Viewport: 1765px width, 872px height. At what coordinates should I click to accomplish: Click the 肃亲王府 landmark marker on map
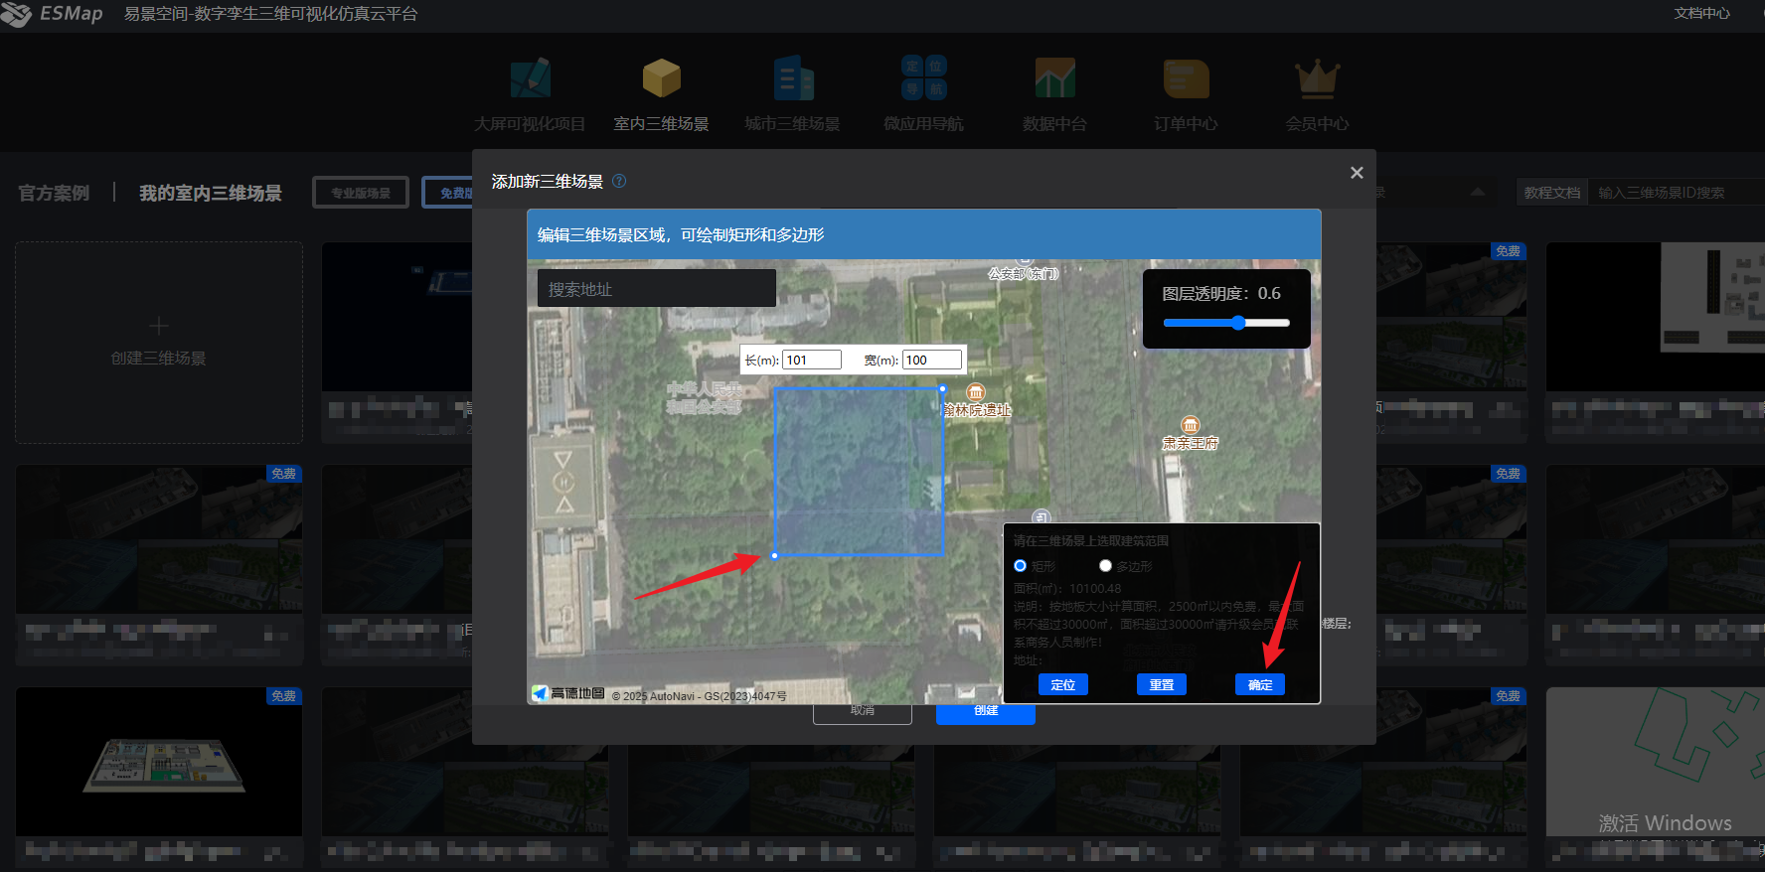[x=1191, y=425]
